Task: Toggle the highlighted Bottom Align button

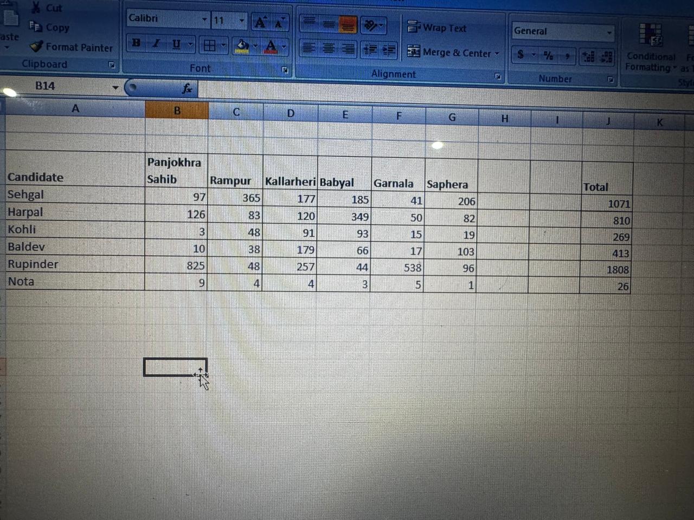Action: point(348,24)
